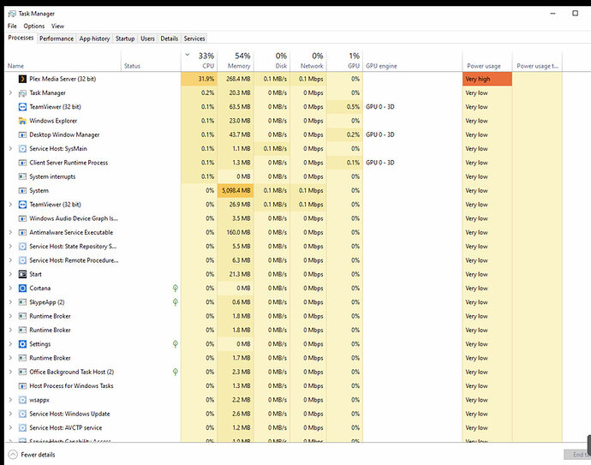
Task: Click the Antimalware Service Executable icon
Action: tap(22, 232)
